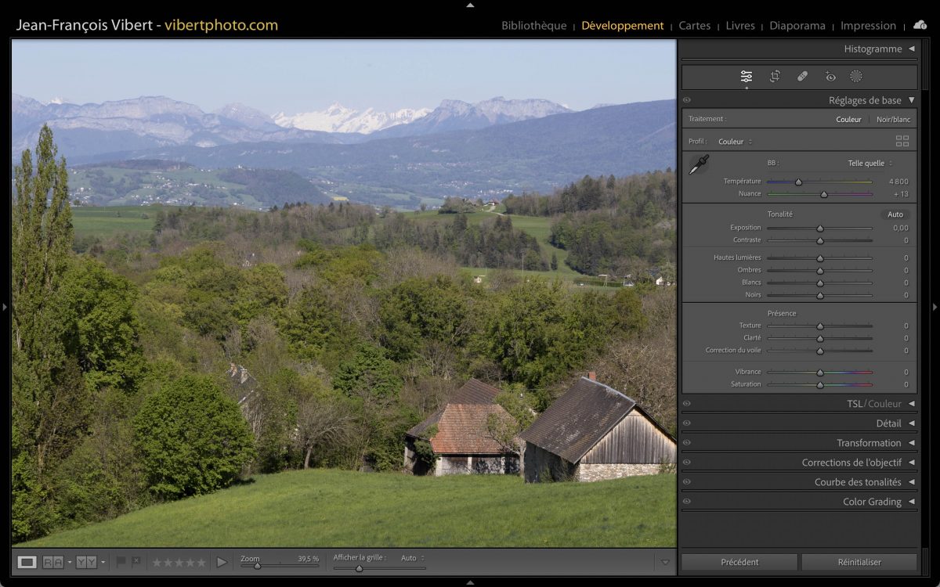
Task: Open the Masking tool
Action: coord(856,76)
